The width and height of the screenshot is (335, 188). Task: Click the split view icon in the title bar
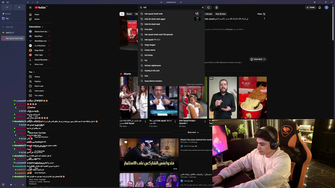[x=314, y=2]
